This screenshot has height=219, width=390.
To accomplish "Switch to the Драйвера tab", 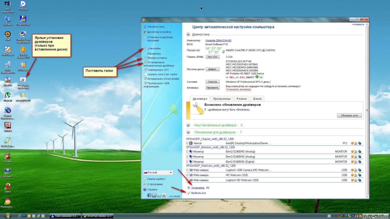I will [200, 99].
